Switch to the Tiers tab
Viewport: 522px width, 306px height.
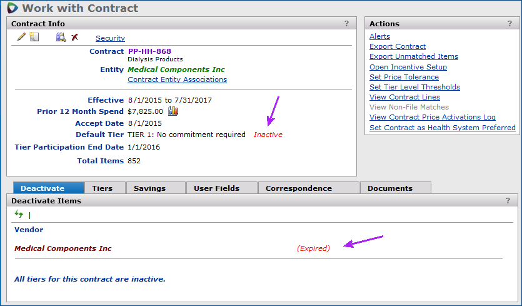pos(103,188)
